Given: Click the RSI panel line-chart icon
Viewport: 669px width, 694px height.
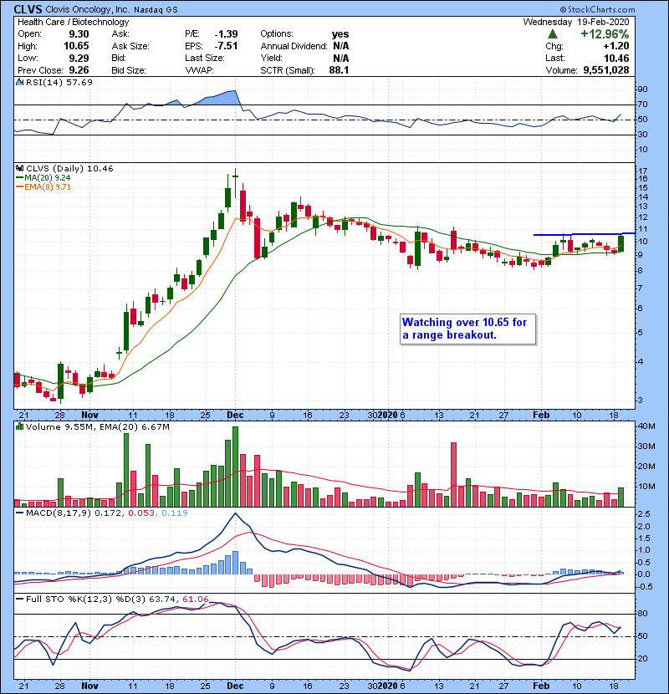Looking at the screenshot, I should 19,82.
